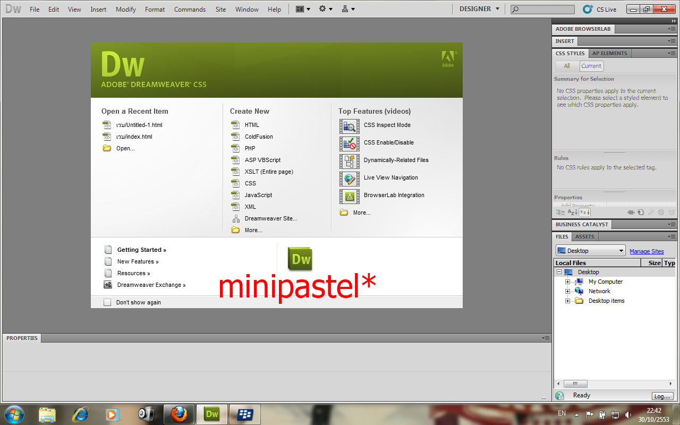This screenshot has width=680, height=425.
Task: Open the DESIGNER workspace dropdown
Action: (x=479, y=9)
